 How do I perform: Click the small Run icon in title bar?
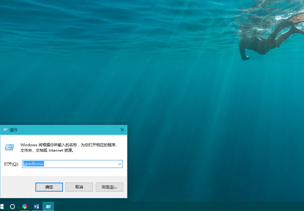(5, 130)
